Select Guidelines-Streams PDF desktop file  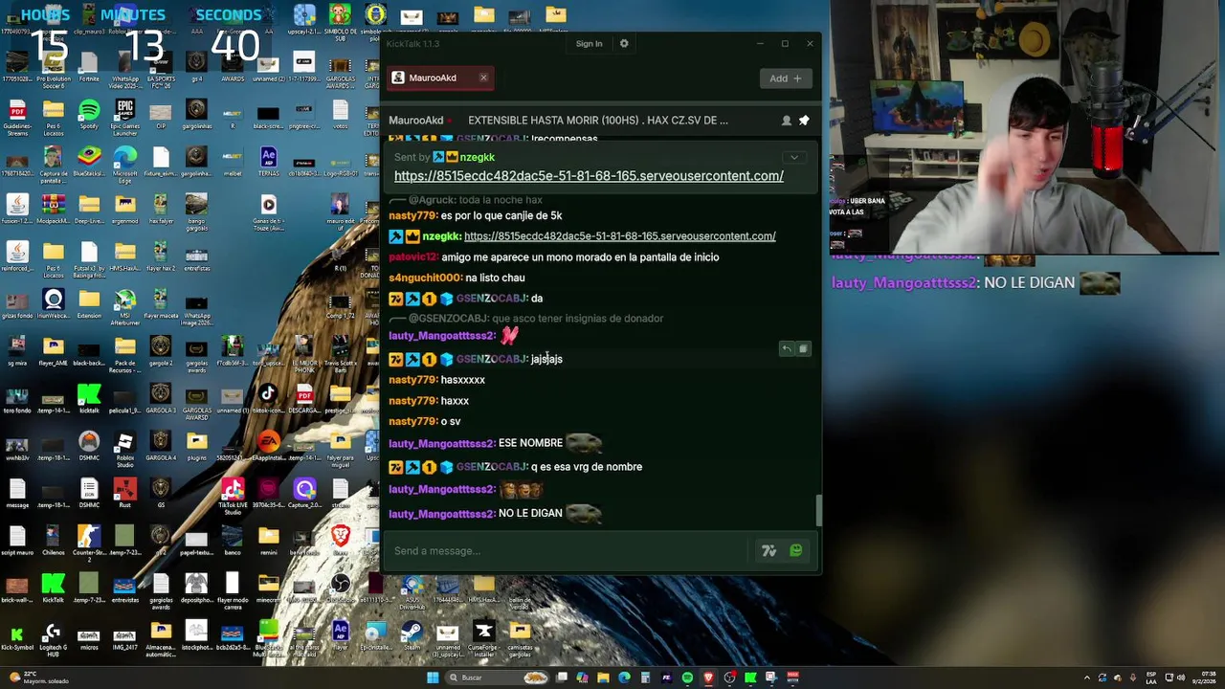point(17,118)
